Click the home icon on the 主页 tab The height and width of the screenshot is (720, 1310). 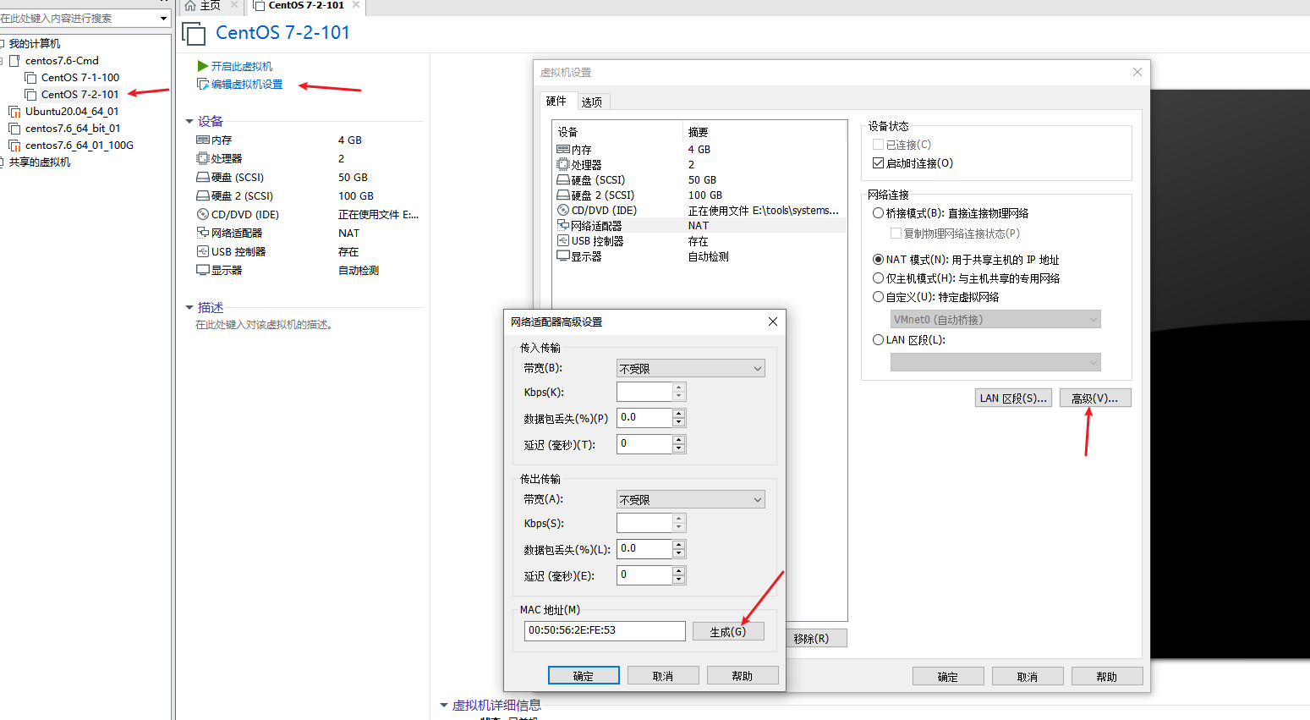(190, 5)
